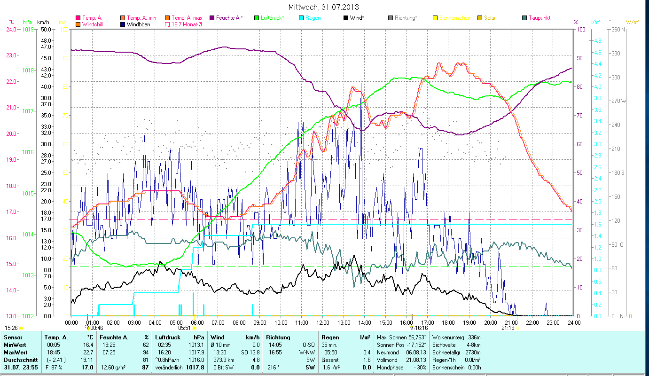Toggle the 16.7 Monat-Ø outlined box
The height and width of the screenshot is (376, 649).
(x=167, y=24)
